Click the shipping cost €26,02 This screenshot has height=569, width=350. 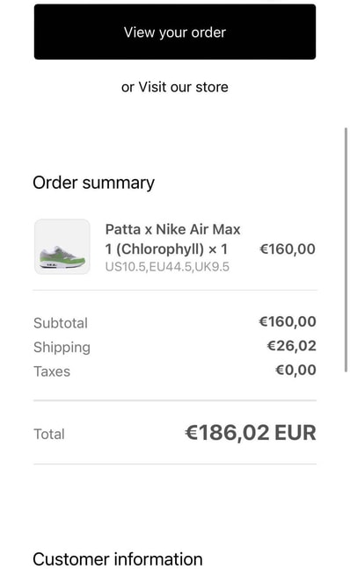[x=291, y=346]
